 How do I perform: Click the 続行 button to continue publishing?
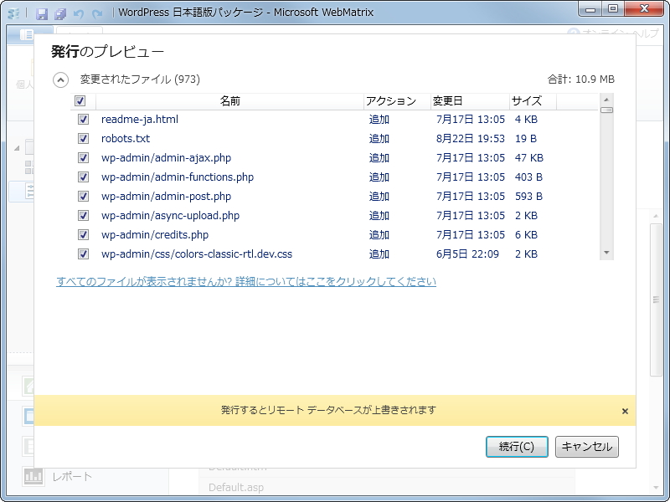click(518, 447)
